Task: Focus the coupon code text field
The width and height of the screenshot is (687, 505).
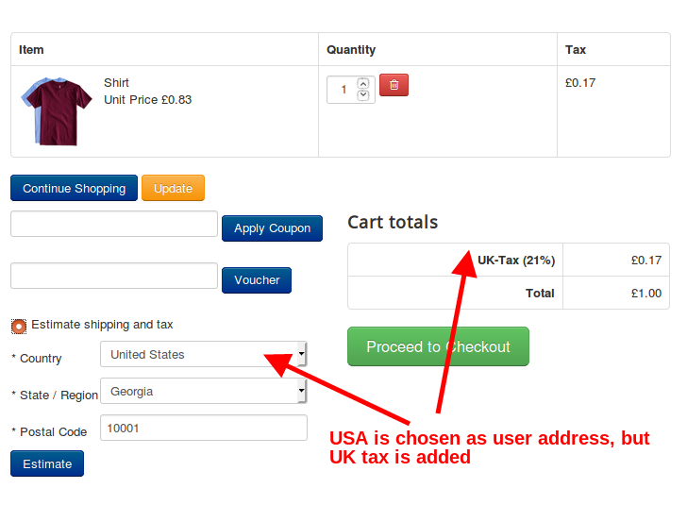Action: [x=114, y=225]
